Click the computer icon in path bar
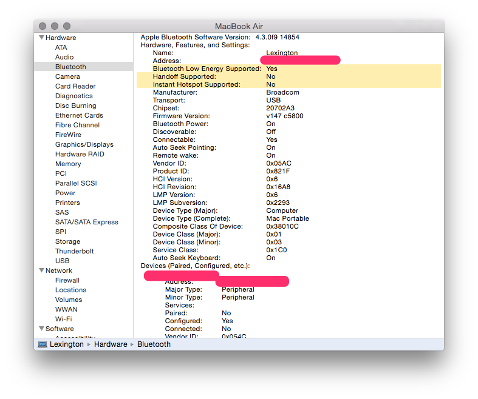Image resolution: width=478 pixels, height=399 pixels. pos(43,344)
